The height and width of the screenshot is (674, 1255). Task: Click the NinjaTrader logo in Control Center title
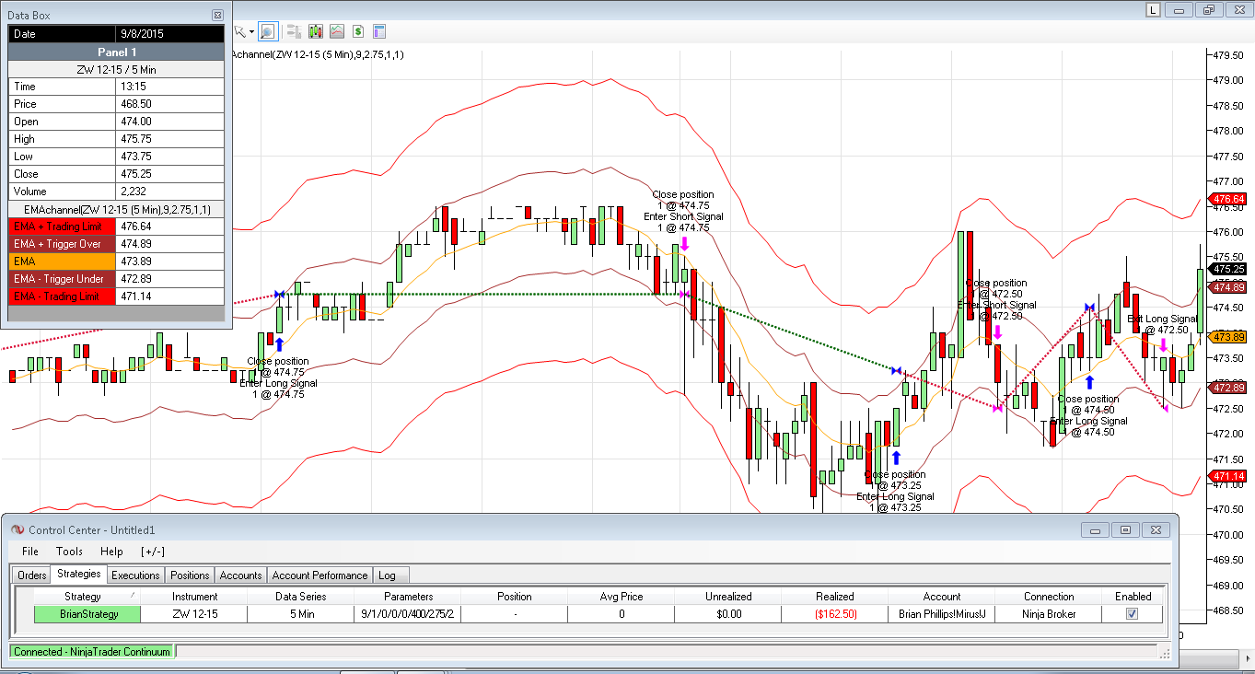click(17, 529)
